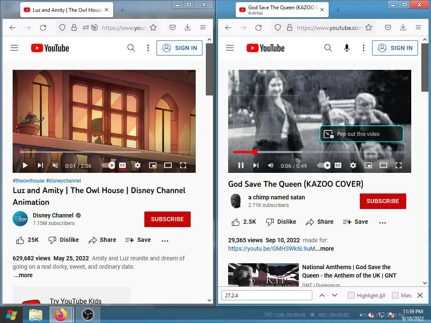The image size is (431, 323).
Task: Click SIGN IN in the left window
Action: [x=179, y=48]
